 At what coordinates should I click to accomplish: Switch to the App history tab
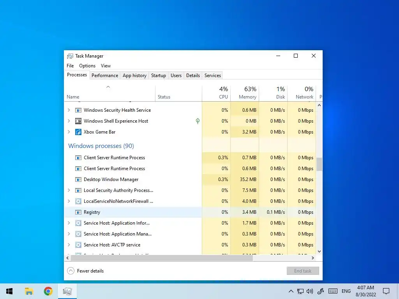[x=134, y=76]
